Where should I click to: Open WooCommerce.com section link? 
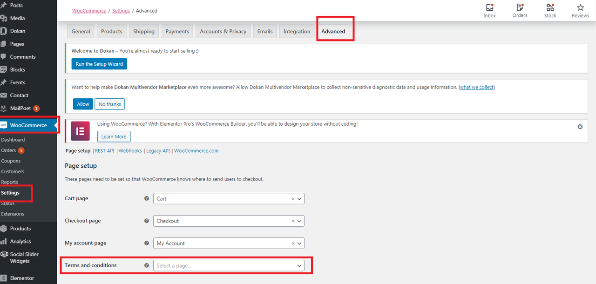(196, 151)
